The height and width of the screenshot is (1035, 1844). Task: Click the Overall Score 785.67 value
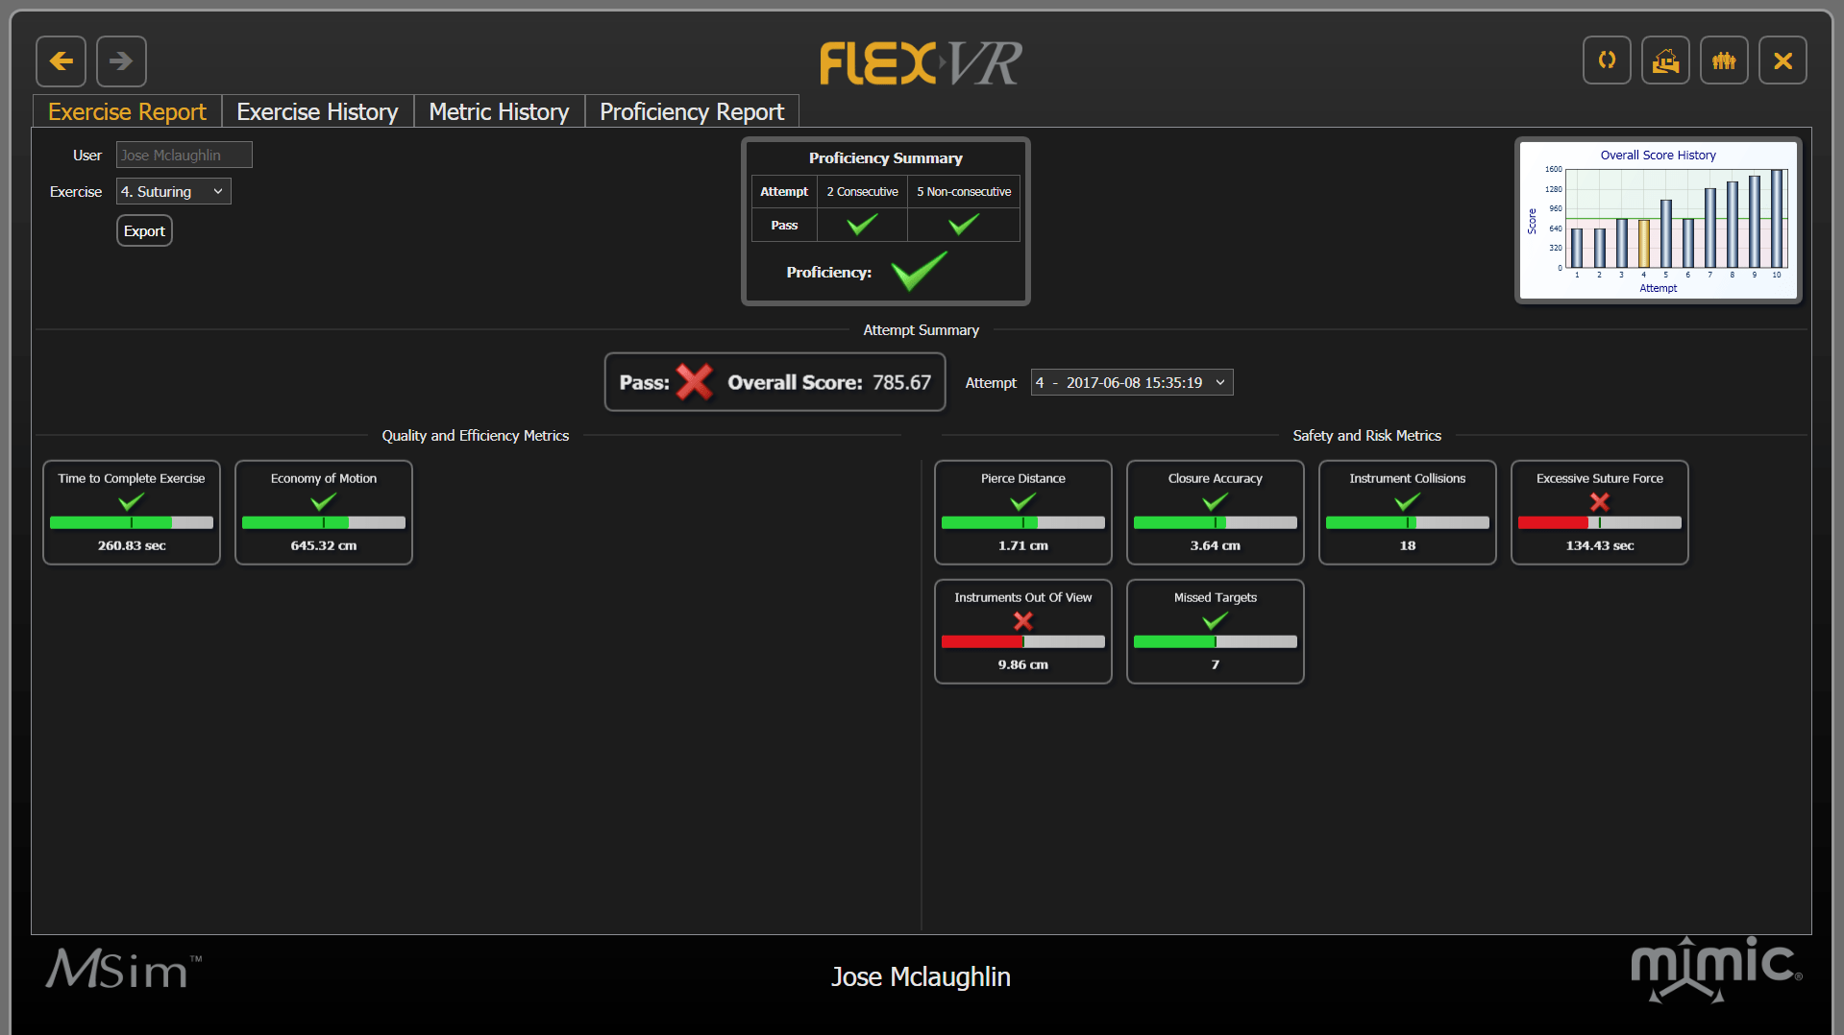point(901,382)
